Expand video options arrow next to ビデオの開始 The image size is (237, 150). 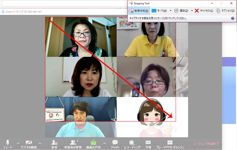(40, 143)
